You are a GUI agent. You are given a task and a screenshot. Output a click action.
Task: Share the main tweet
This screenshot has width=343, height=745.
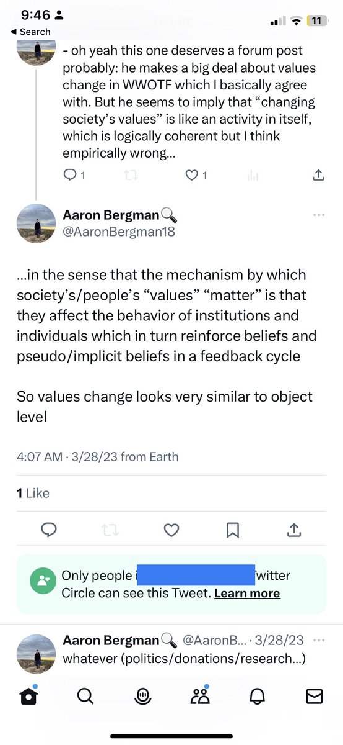point(293,530)
